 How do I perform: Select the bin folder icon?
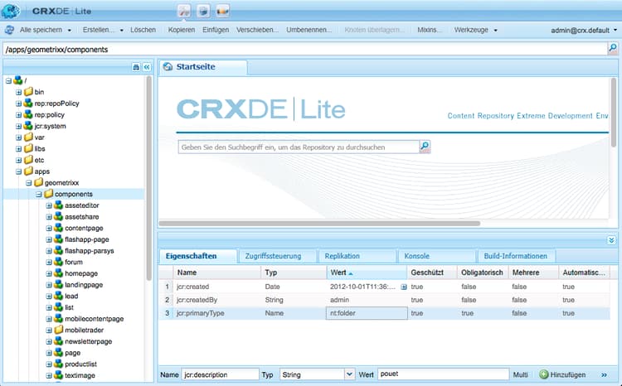[28, 92]
